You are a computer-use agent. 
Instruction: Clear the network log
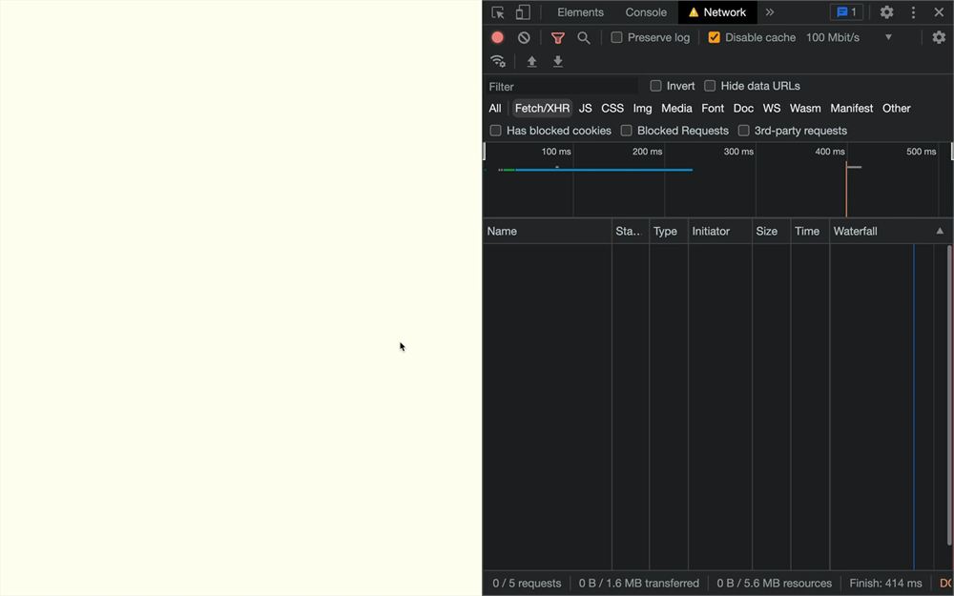524,38
